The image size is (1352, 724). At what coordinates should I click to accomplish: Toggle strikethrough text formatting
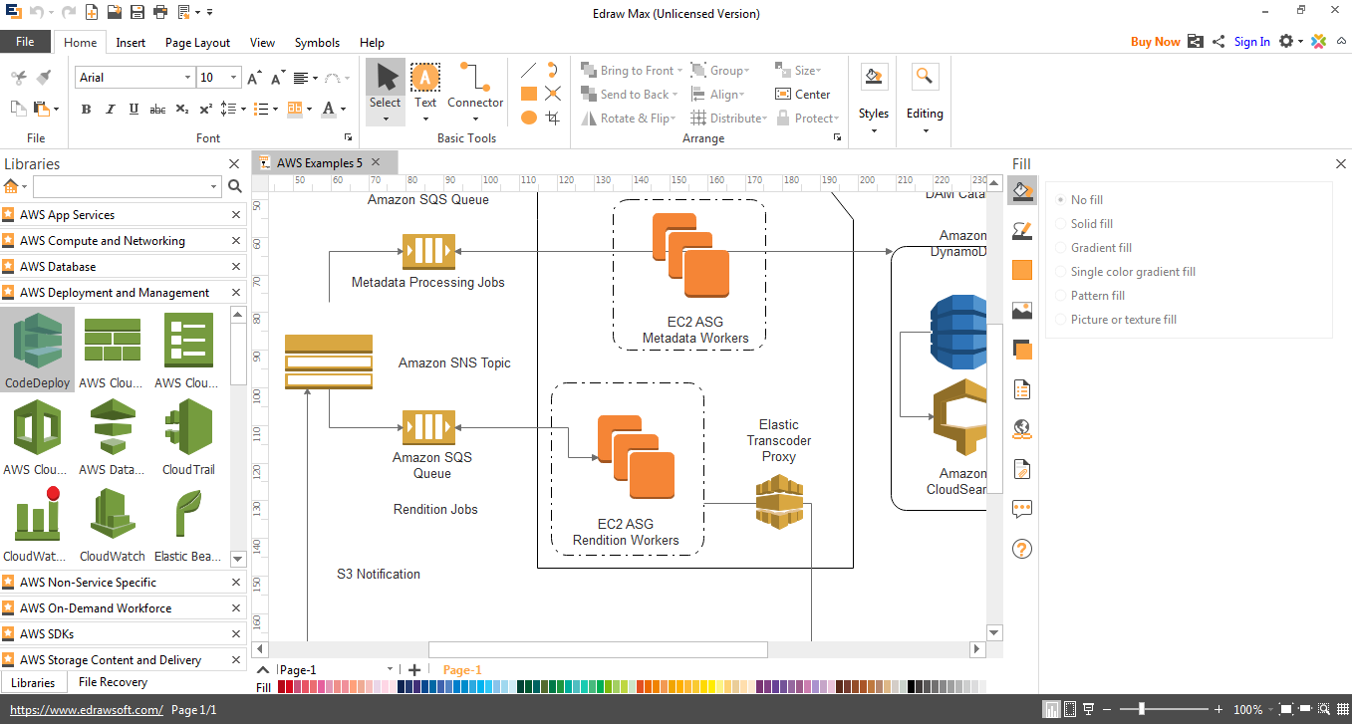(157, 109)
